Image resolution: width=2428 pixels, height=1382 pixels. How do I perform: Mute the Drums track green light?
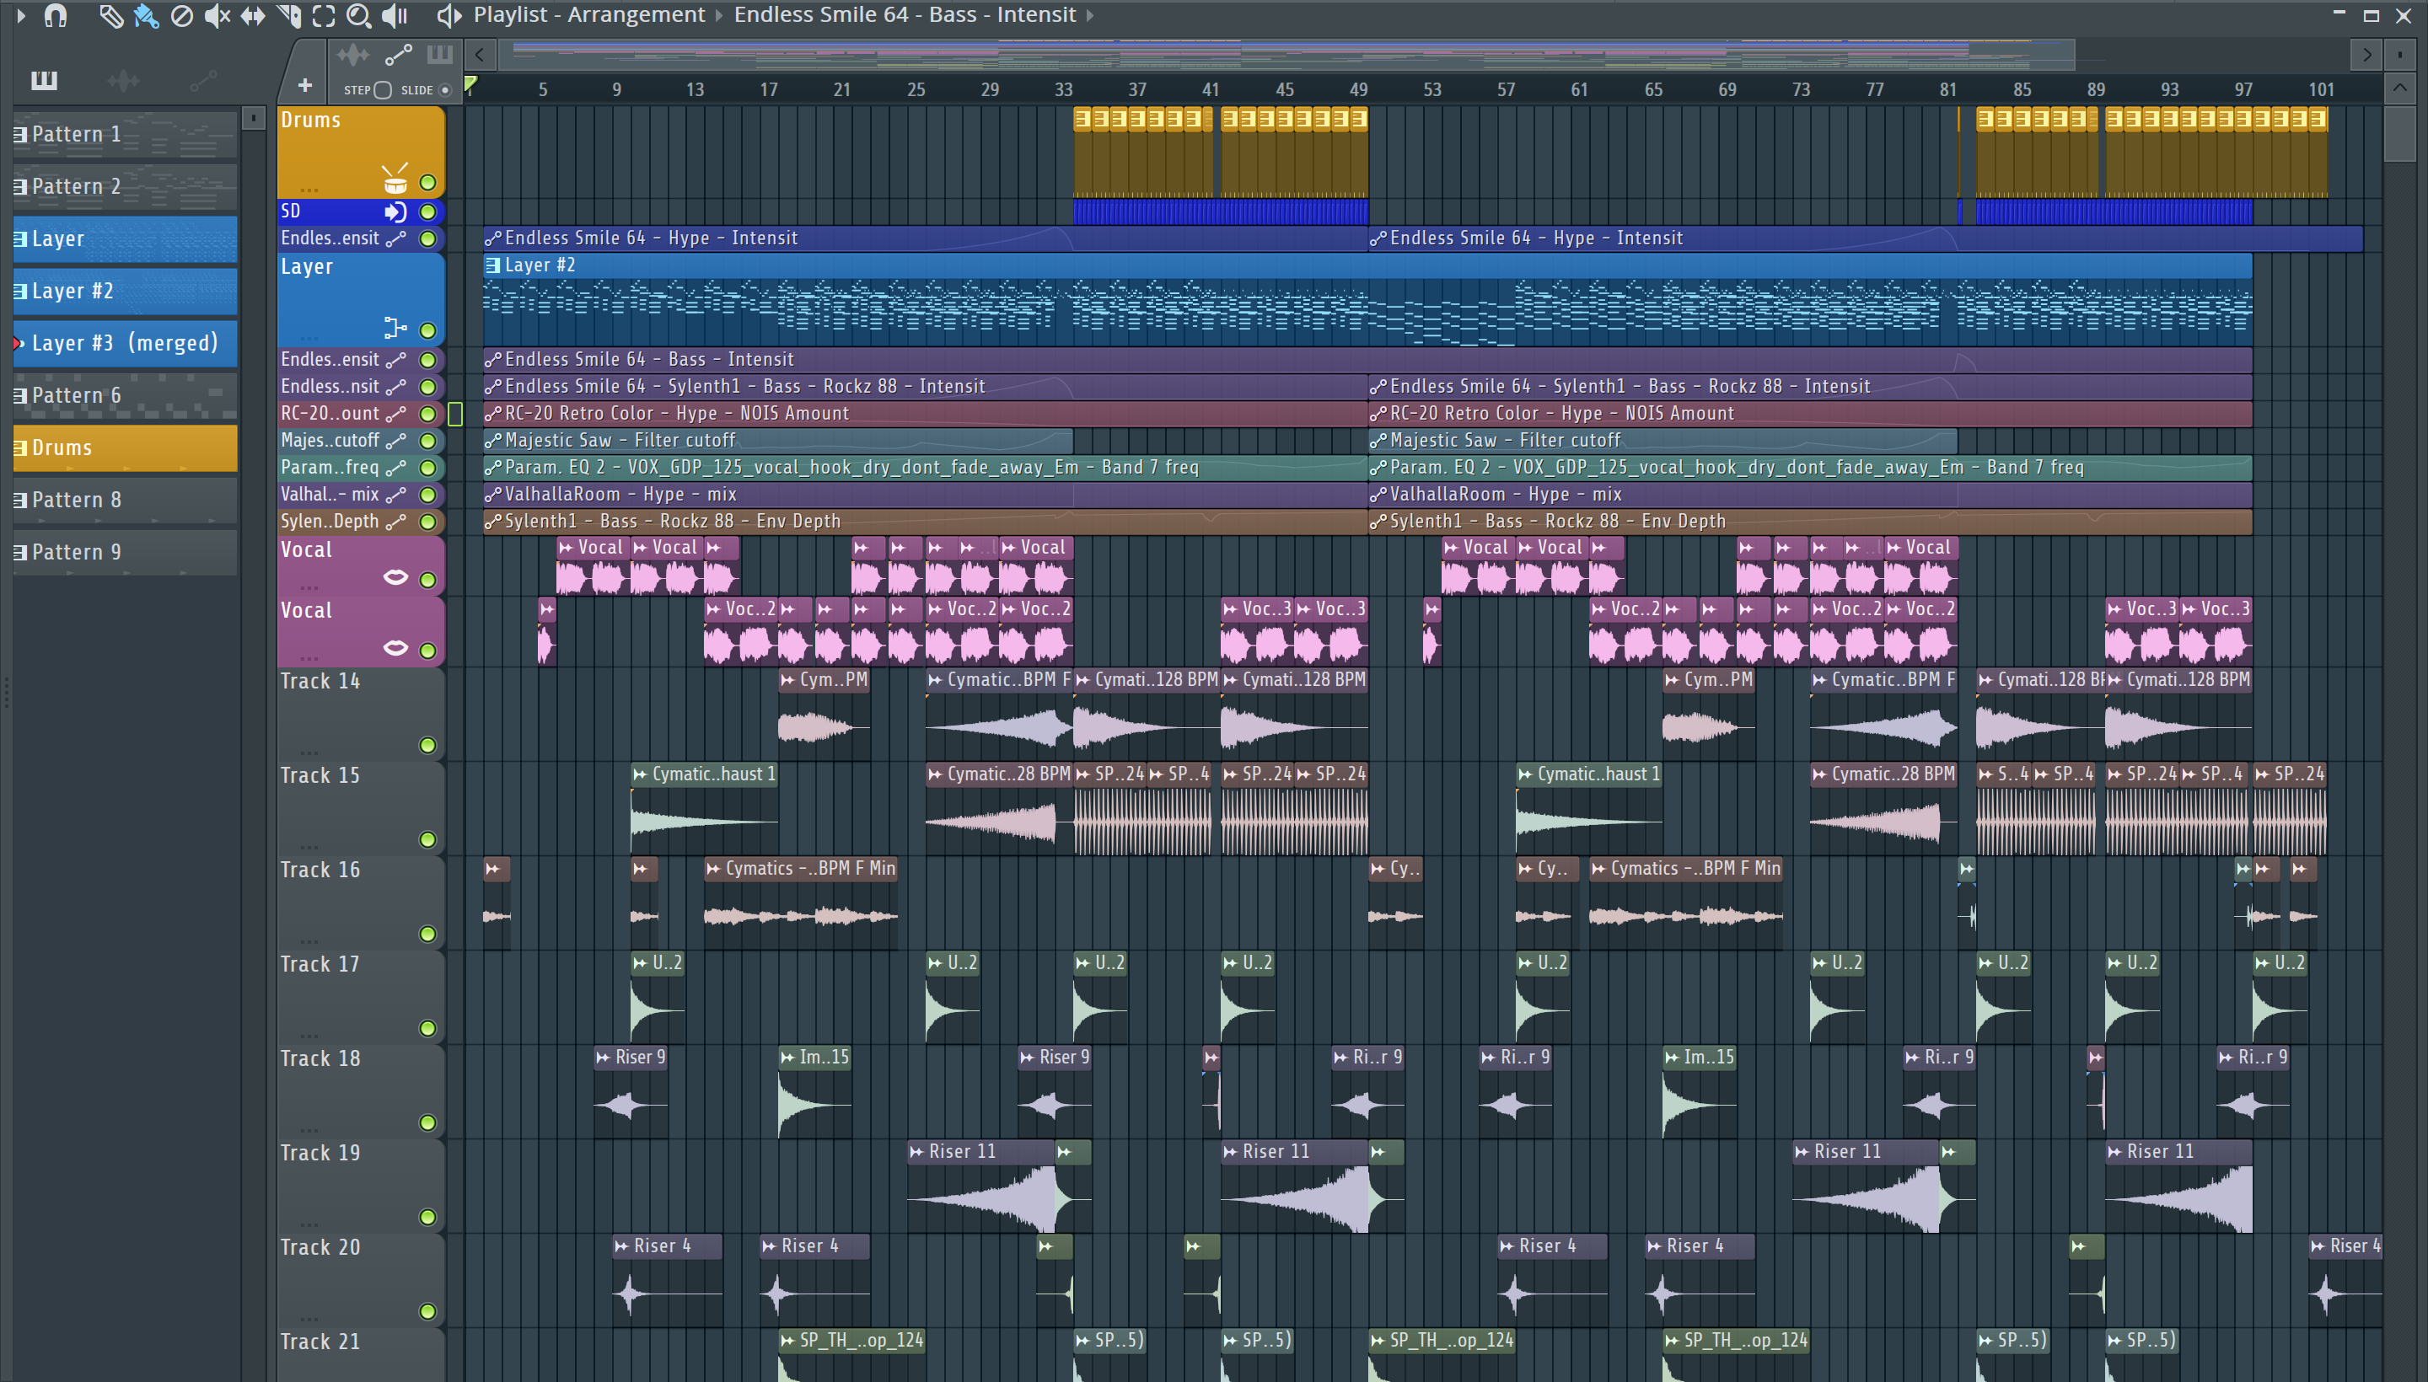(428, 182)
